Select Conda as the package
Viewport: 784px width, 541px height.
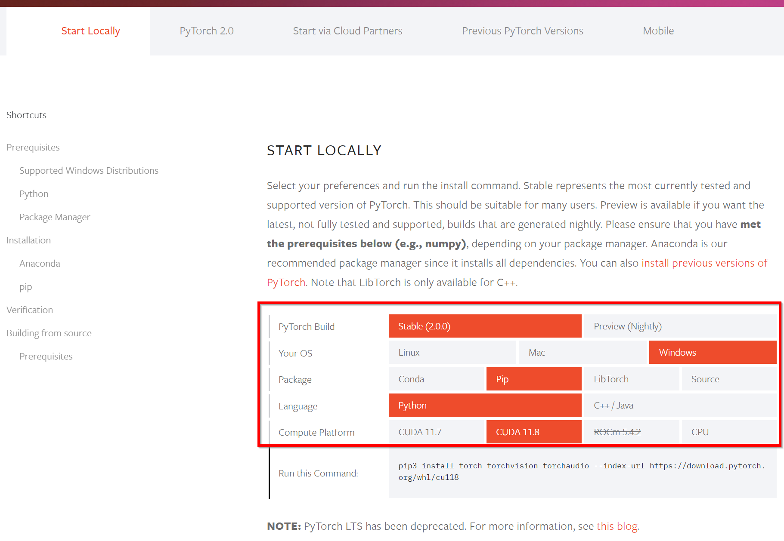click(x=436, y=379)
